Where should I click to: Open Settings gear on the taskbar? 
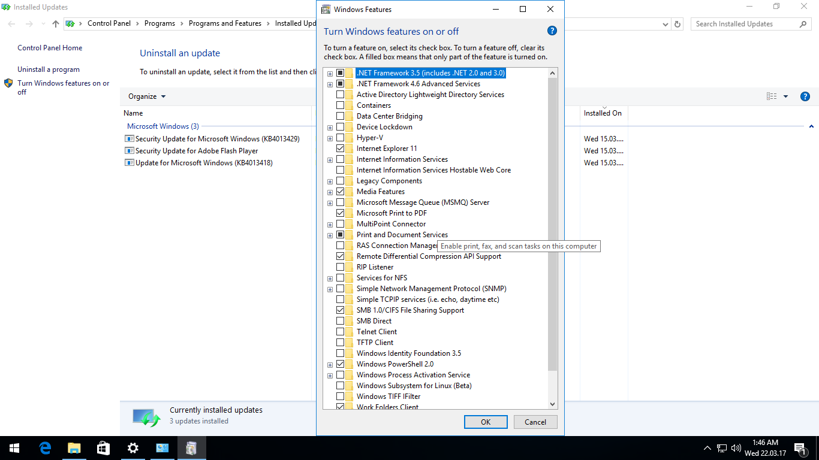[x=133, y=448]
